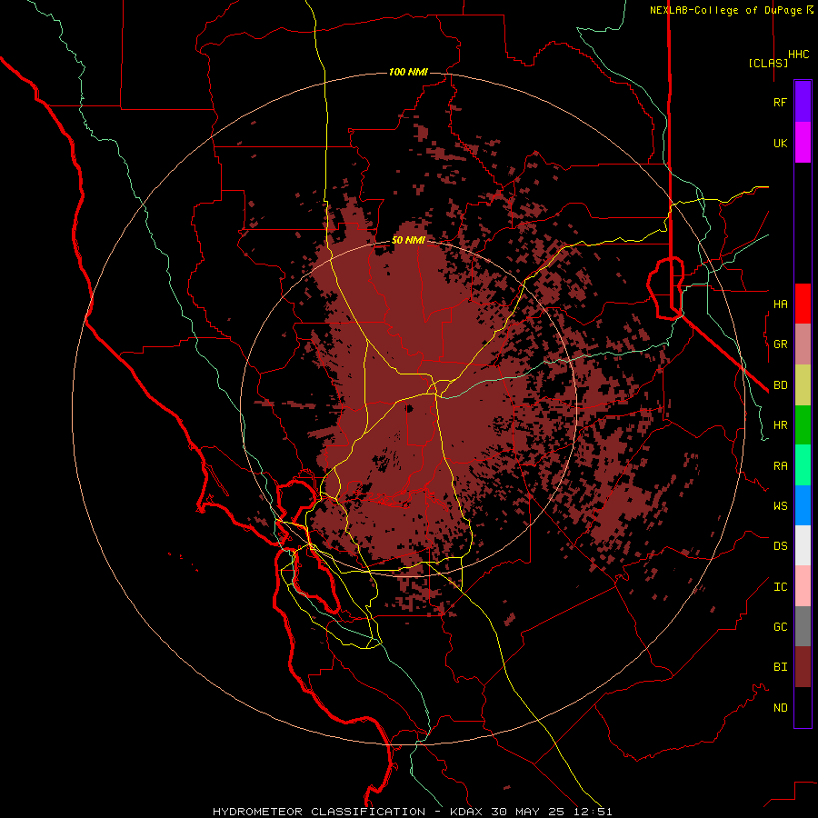Click the HA legend label
The height and width of the screenshot is (818, 818).
pyautogui.click(x=780, y=304)
